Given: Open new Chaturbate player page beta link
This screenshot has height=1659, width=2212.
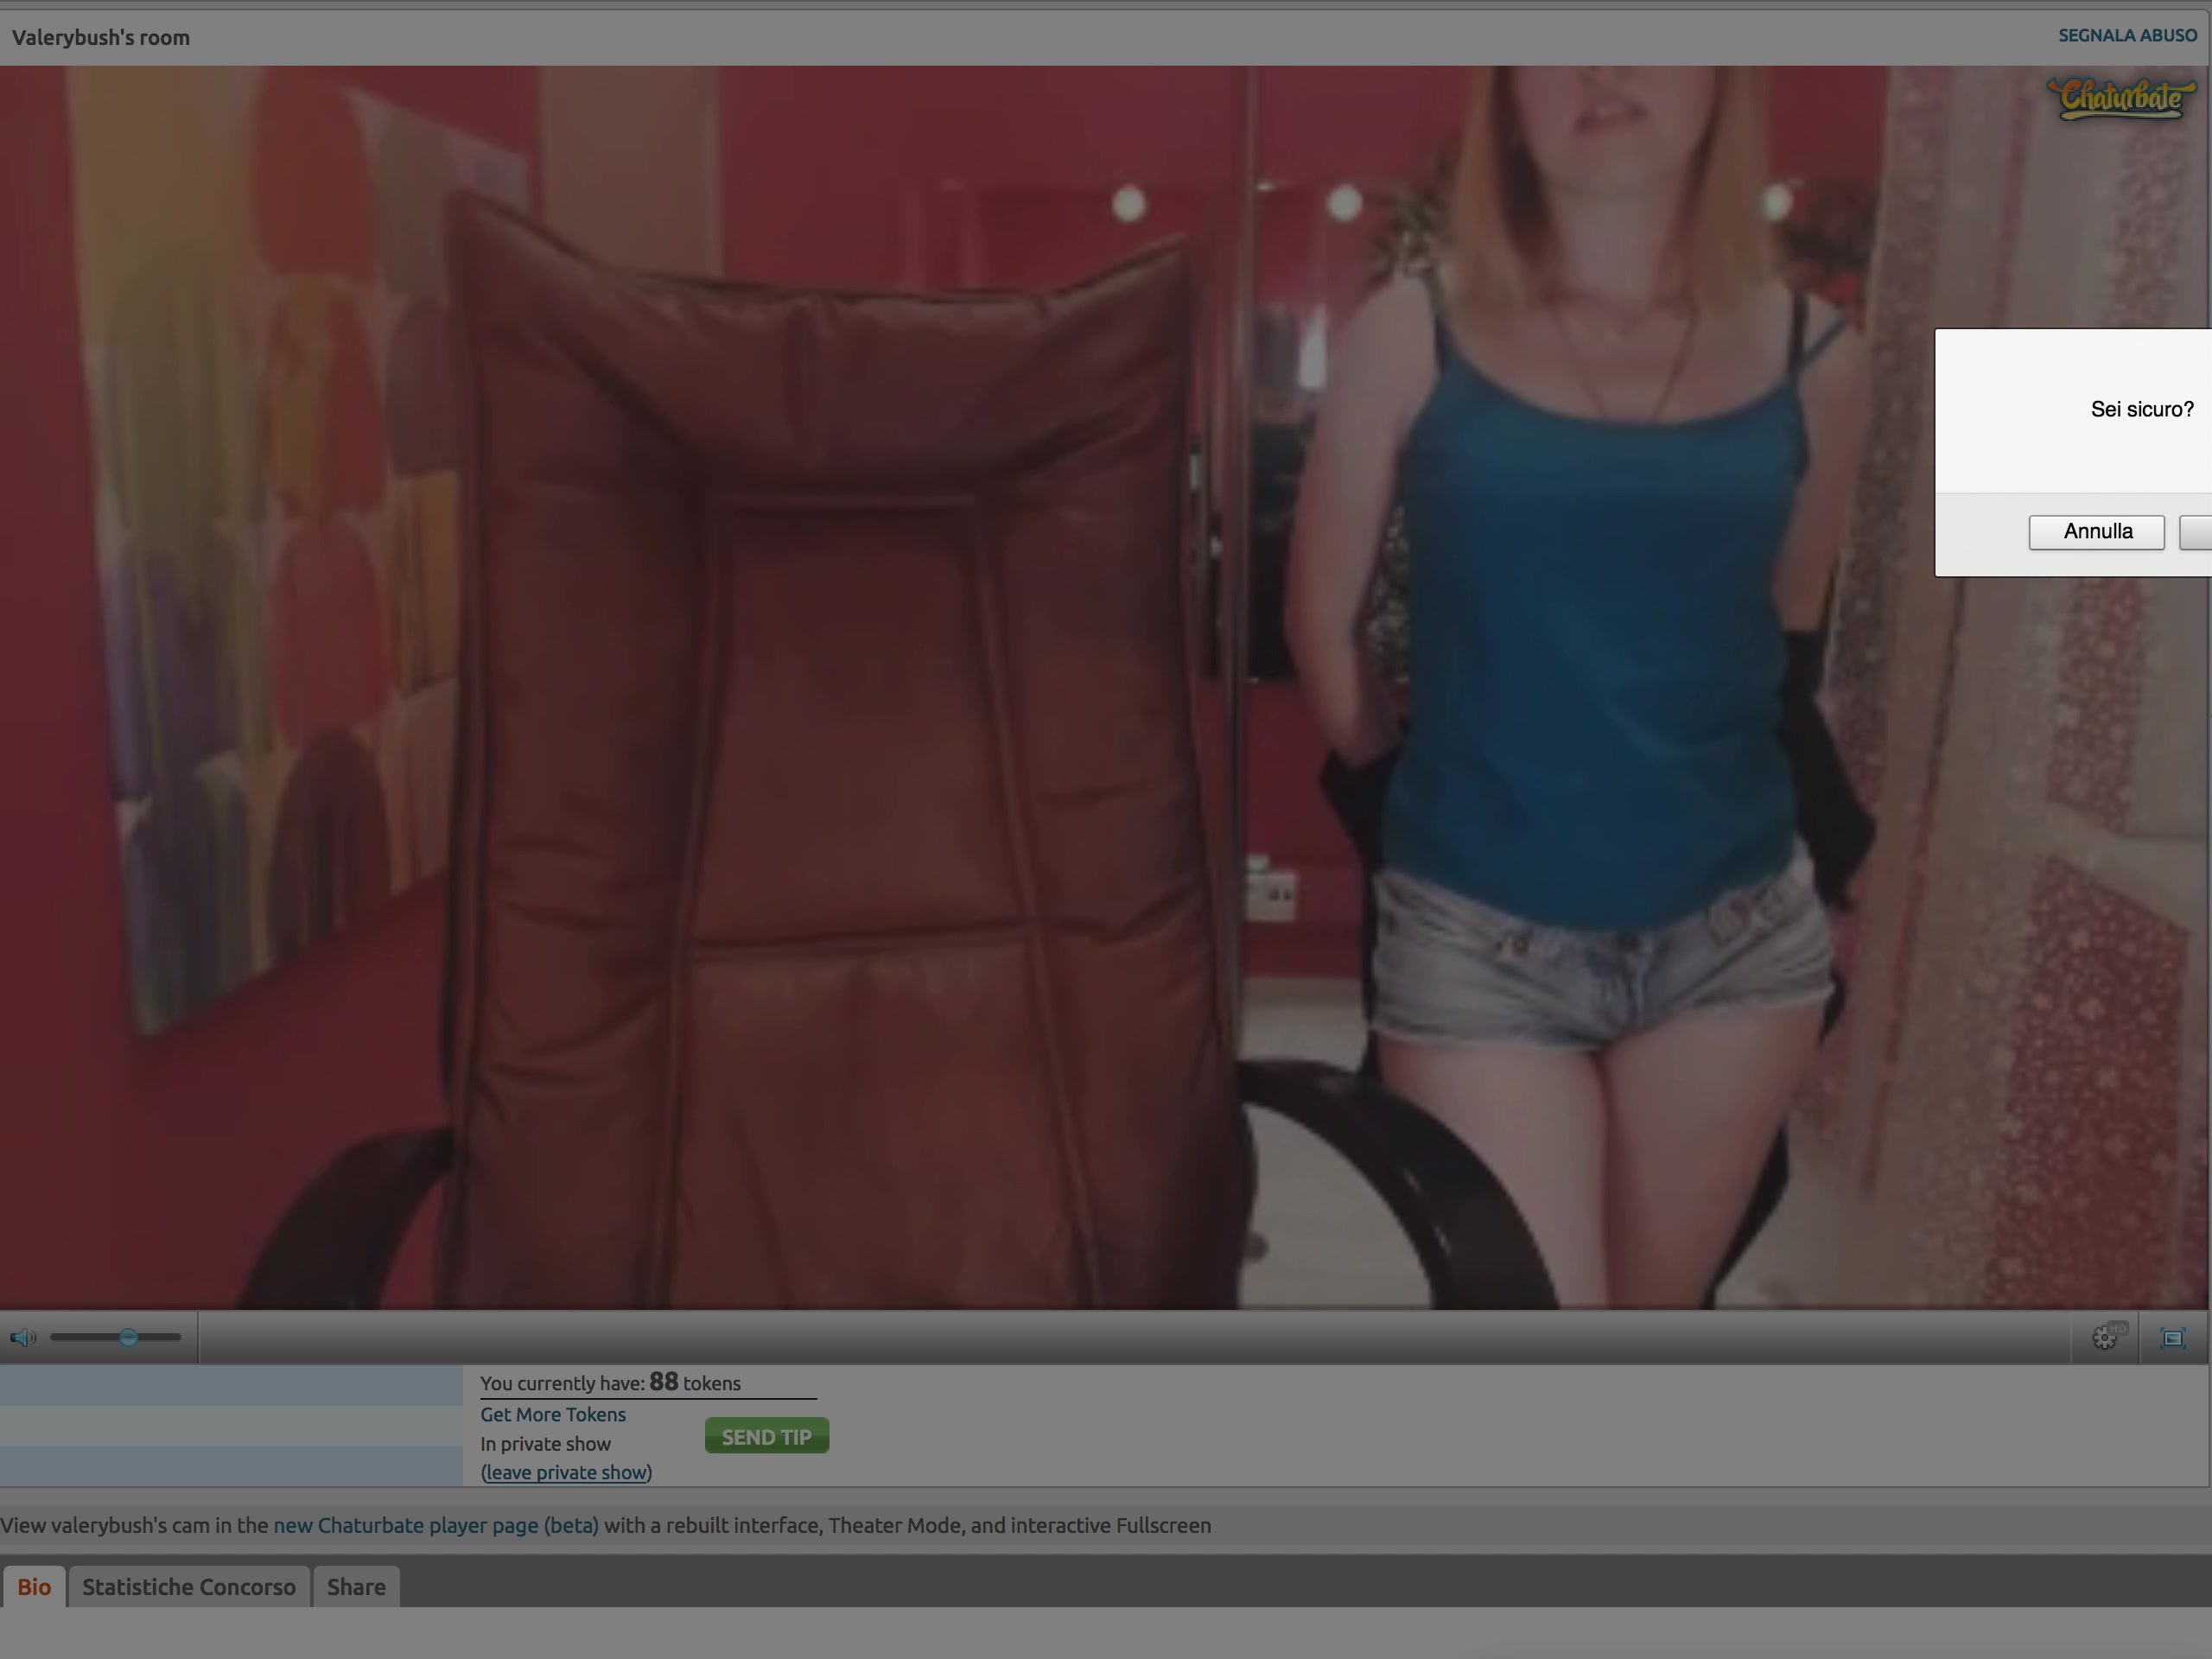Looking at the screenshot, I should (x=435, y=1525).
